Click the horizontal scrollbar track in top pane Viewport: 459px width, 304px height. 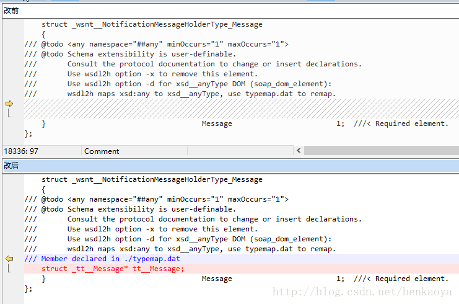[x=382, y=151]
